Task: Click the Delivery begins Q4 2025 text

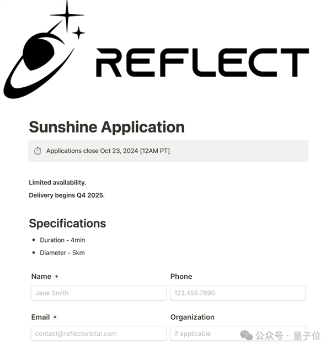Action: (x=67, y=195)
